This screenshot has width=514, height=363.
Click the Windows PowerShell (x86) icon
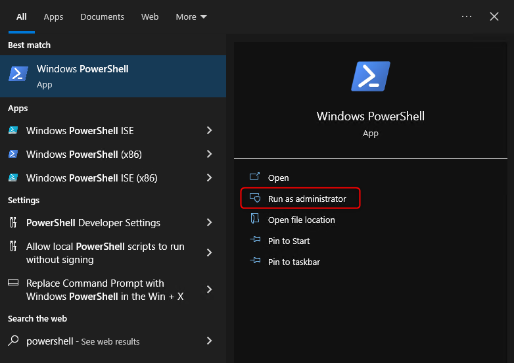(13, 154)
